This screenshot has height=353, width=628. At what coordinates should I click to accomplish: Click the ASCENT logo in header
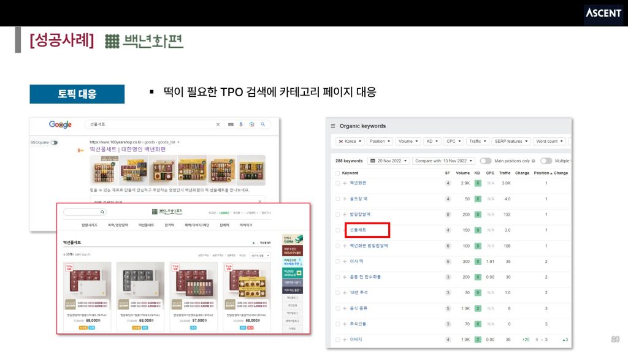pyautogui.click(x=603, y=13)
